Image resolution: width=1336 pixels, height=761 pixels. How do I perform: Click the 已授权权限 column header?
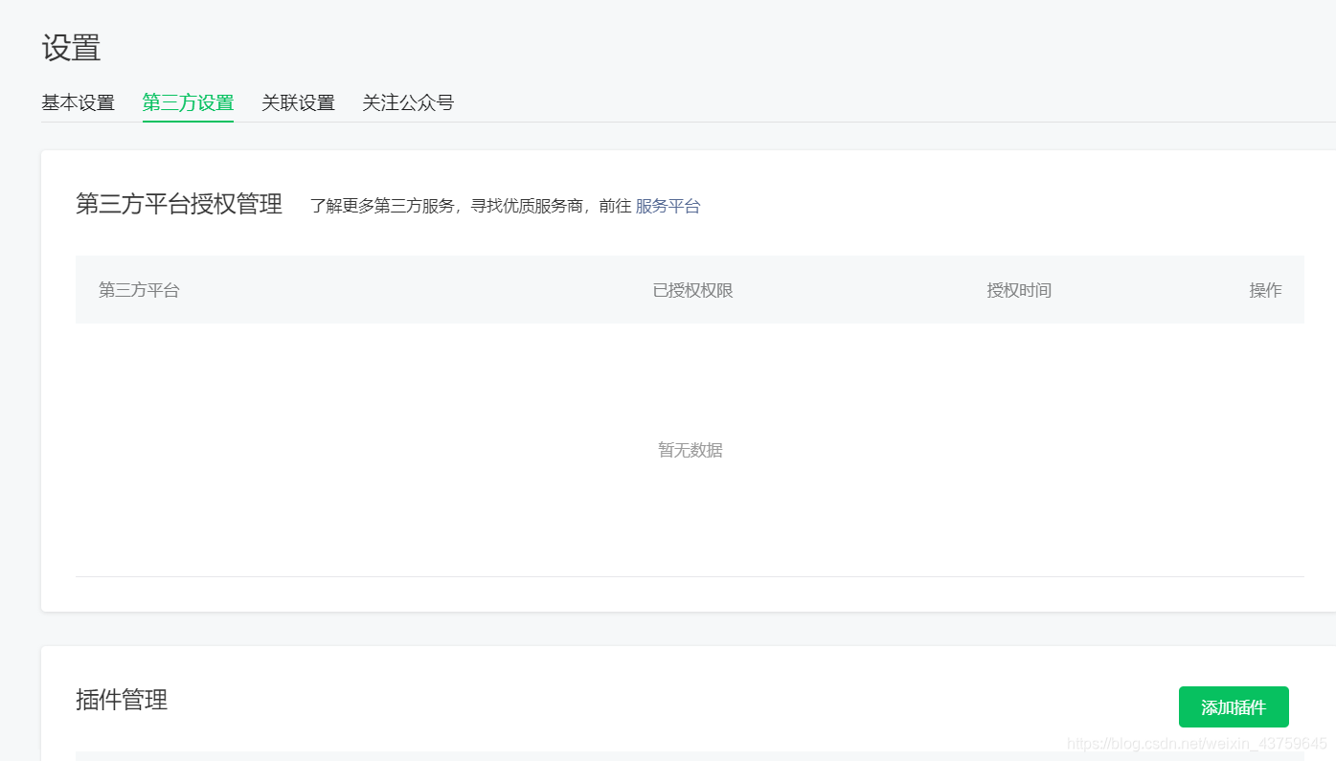(x=691, y=290)
